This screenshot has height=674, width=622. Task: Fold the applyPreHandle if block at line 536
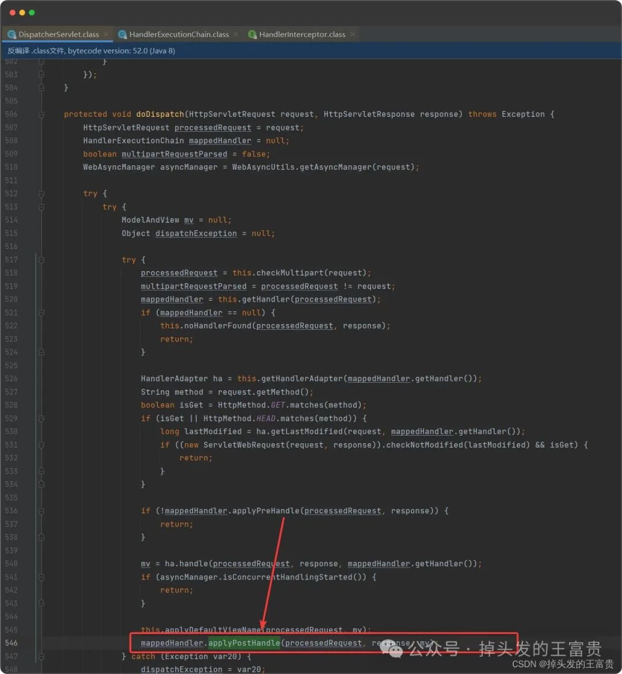(41, 511)
